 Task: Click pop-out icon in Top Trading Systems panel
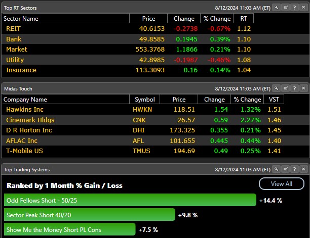coord(285,169)
